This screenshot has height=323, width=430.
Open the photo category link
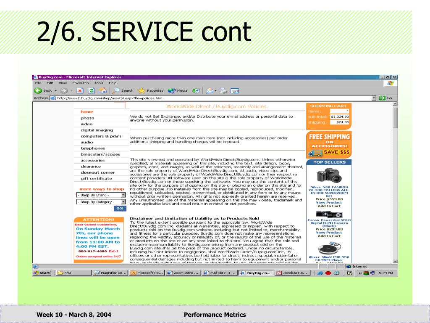pos(87,118)
